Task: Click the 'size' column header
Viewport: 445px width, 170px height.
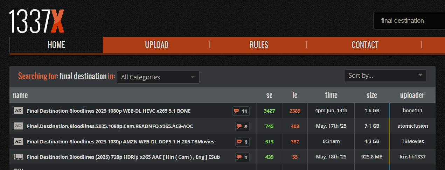Action: (x=372, y=95)
